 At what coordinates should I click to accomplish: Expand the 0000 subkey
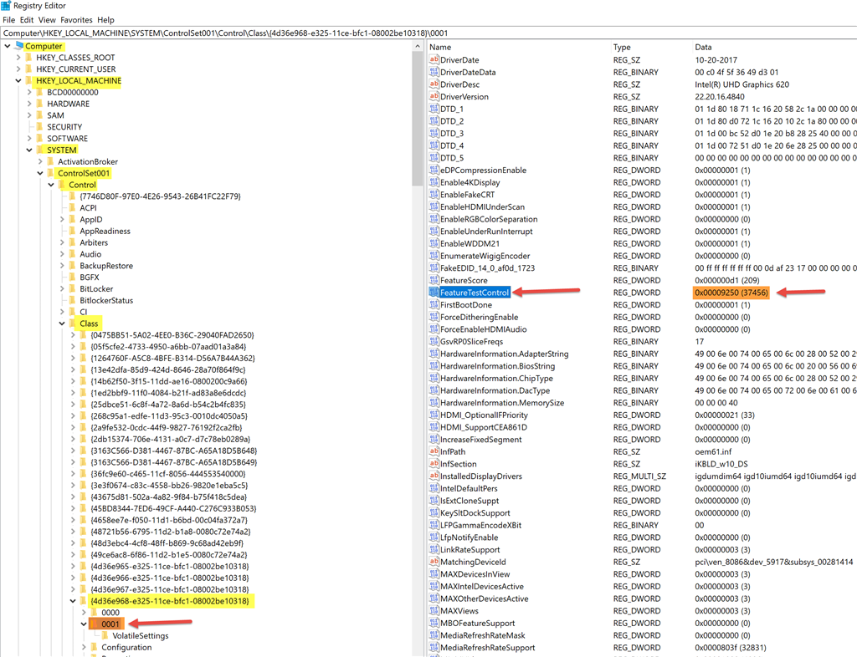click(85, 612)
